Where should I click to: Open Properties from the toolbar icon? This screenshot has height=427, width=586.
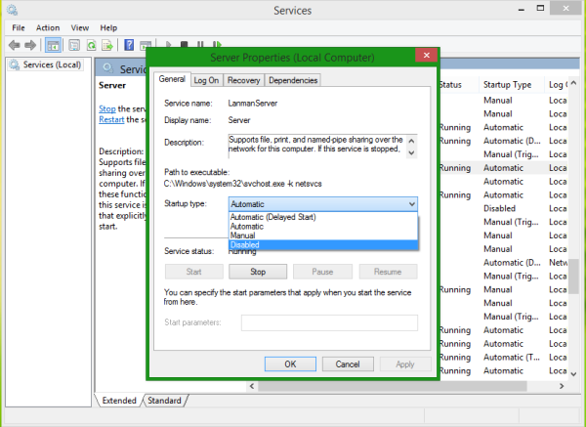(74, 46)
